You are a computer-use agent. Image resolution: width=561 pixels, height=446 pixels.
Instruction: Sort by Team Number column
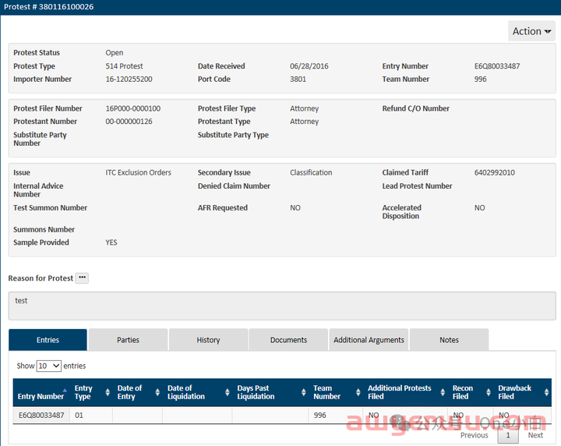[x=336, y=392]
